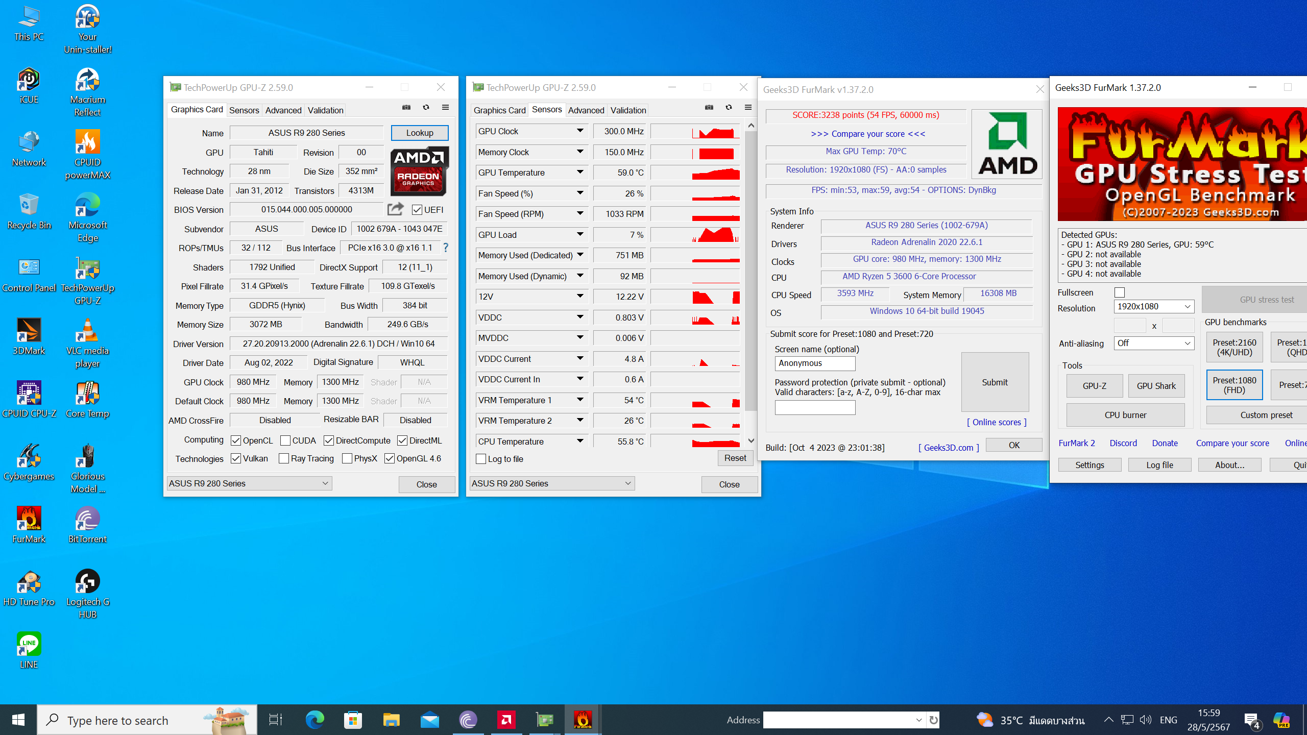Click the Screen name field containing Anonymous

[x=815, y=363]
